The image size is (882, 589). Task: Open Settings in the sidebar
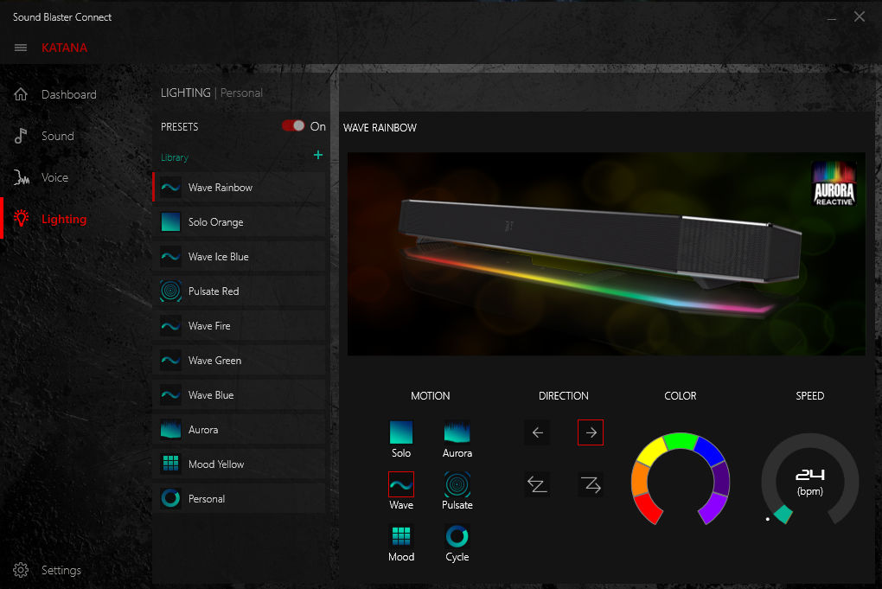coord(61,571)
